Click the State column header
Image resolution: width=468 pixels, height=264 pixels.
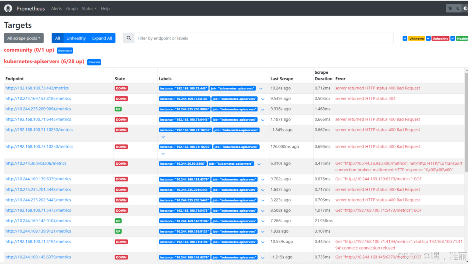click(120, 79)
